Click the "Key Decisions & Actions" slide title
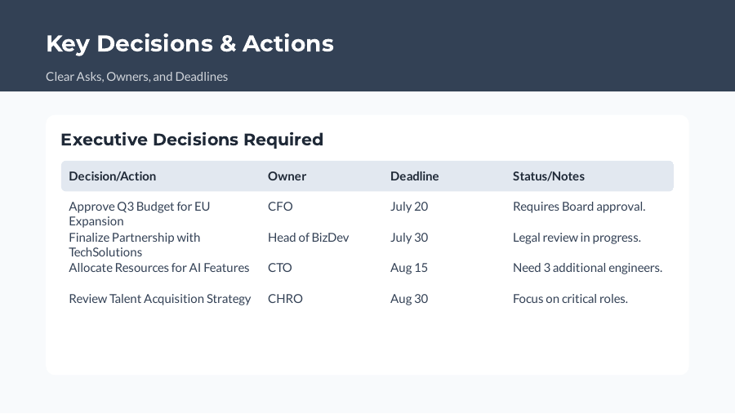735x414 pixels. pyautogui.click(x=189, y=43)
